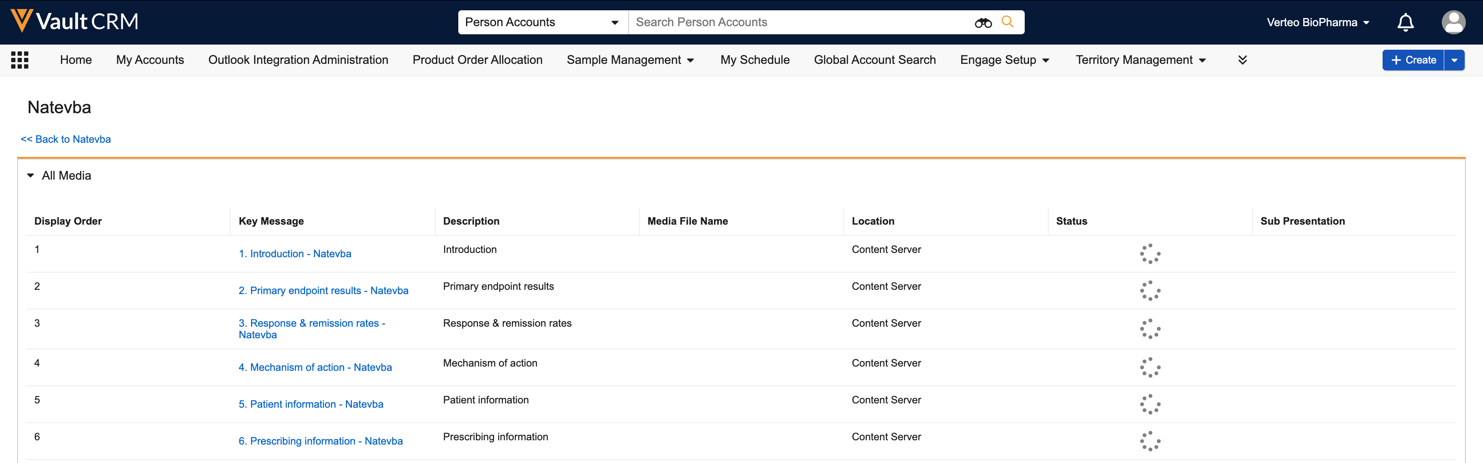Click the loading spinner in Introduction row

1150,254
